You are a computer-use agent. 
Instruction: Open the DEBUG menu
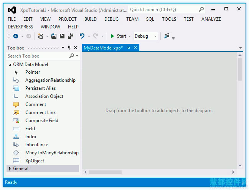(x=111, y=19)
